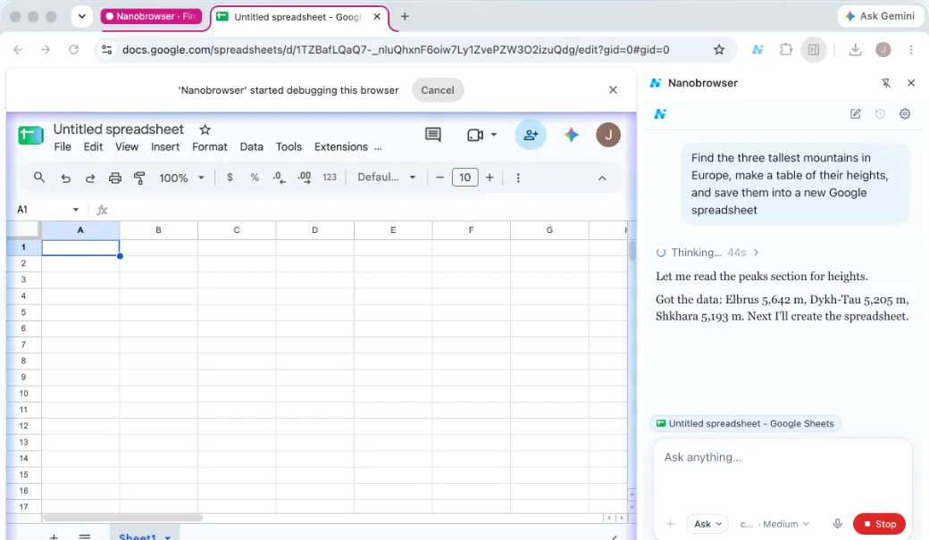
Task: Unpin the Nanobrowser side panel
Action: click(x=886, y=83)
